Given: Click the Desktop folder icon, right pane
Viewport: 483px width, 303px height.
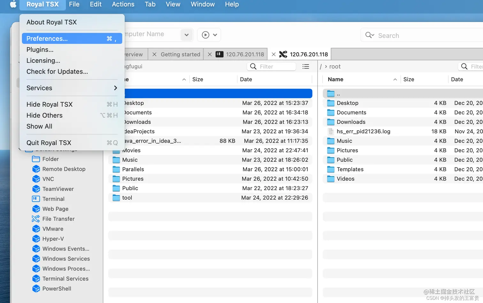Looking at the screenshot, I should [x=331, y=103].
